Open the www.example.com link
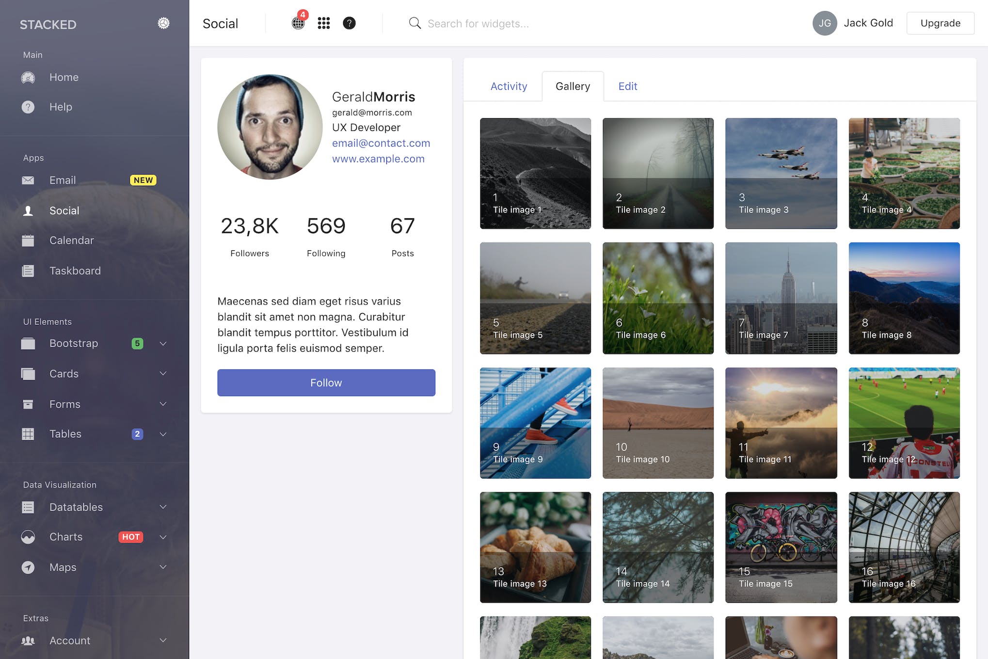The height and width of the screenshot is (659, 988). pyautogui.click(x=378, y=159)
